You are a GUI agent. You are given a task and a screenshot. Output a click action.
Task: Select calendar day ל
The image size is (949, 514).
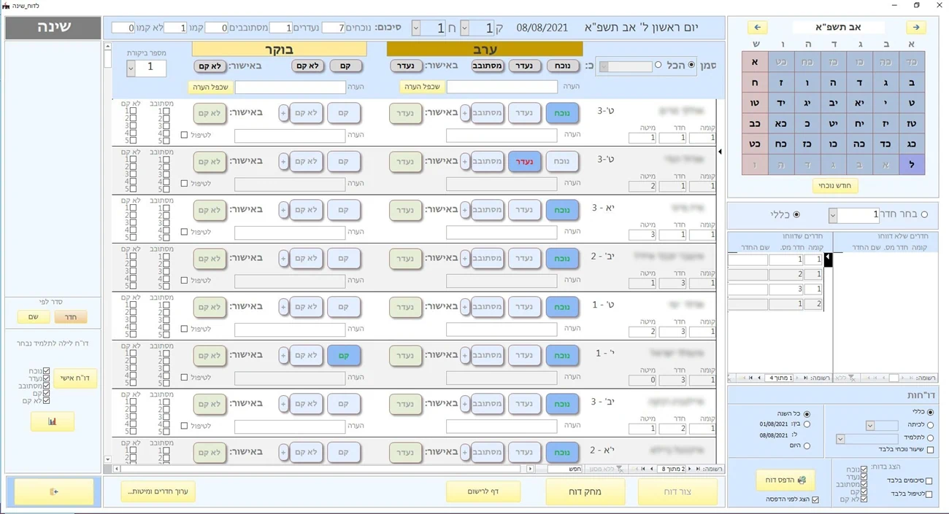pos(911,165)
